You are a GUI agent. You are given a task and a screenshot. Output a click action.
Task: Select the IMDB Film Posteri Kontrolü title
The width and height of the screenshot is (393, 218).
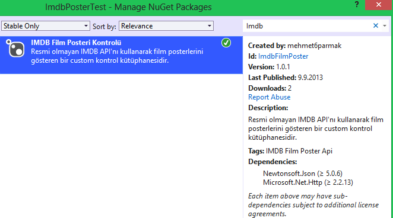click(76, 43)
